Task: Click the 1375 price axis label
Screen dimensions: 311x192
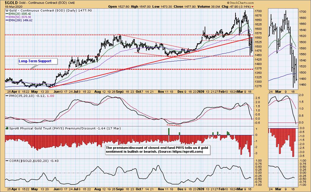Action: (258, 69)
